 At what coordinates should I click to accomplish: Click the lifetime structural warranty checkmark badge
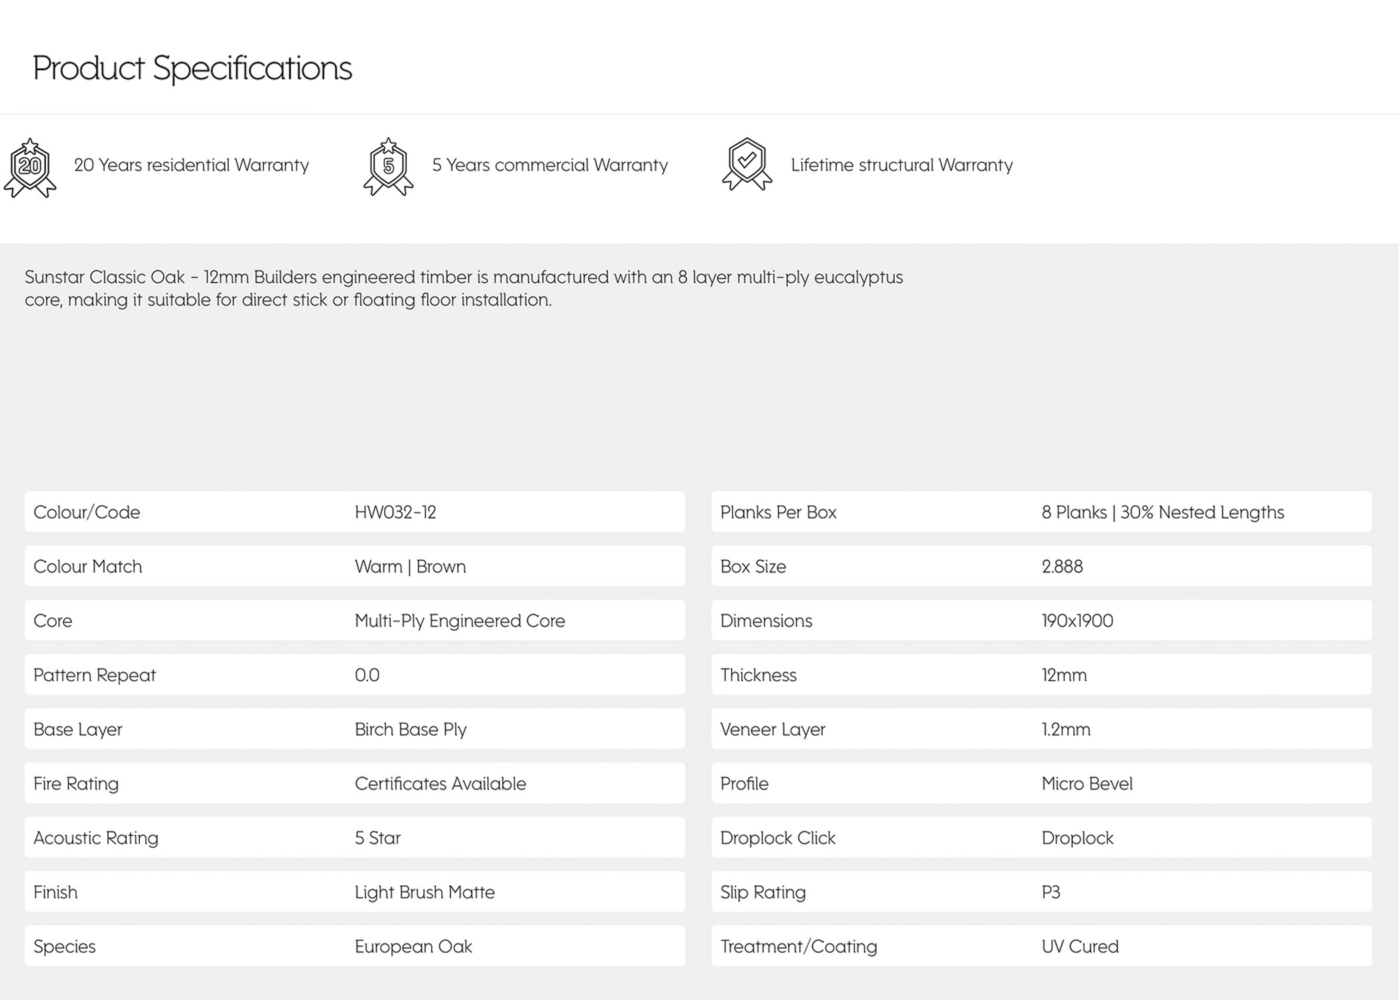pyautogui.click(x=747, y=164)
